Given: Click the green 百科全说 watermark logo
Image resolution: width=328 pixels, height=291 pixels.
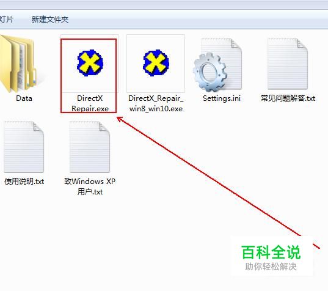Looking at the screenshot, I should tap(271, 252).
